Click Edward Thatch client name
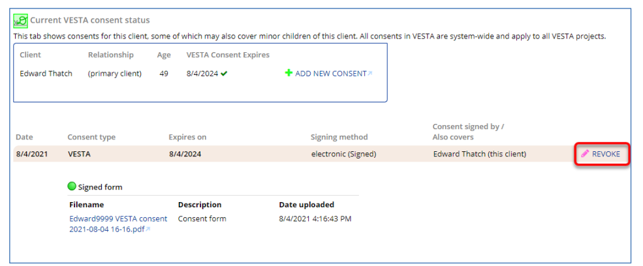 click(x=46, y=74)
